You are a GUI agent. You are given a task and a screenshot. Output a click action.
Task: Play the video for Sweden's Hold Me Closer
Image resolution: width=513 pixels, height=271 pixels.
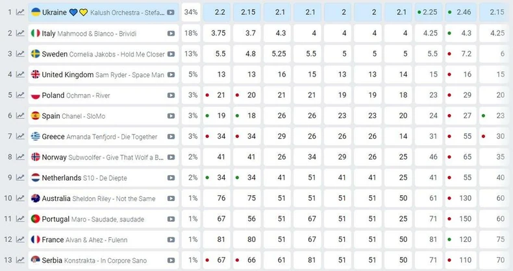(171, 54)
